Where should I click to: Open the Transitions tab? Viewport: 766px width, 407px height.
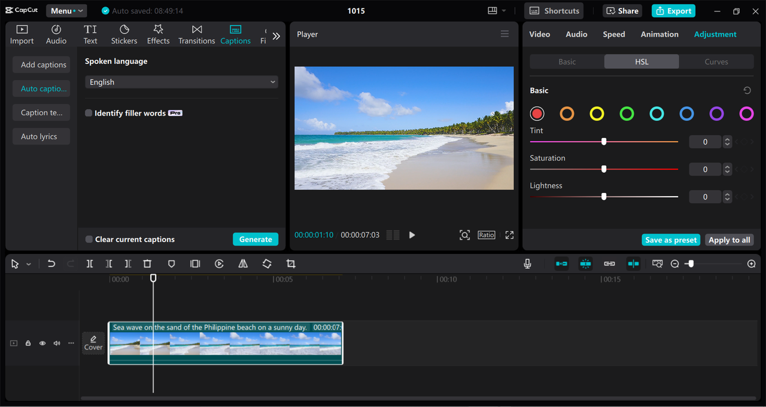(196, 35)
